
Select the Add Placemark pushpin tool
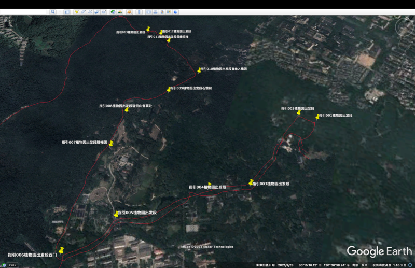(x=77, y=12)
